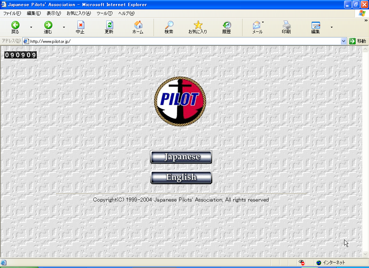Click the Forward (進む) arrow icon
The width and height of the screenshot is (369, 268).
[48, 25]
